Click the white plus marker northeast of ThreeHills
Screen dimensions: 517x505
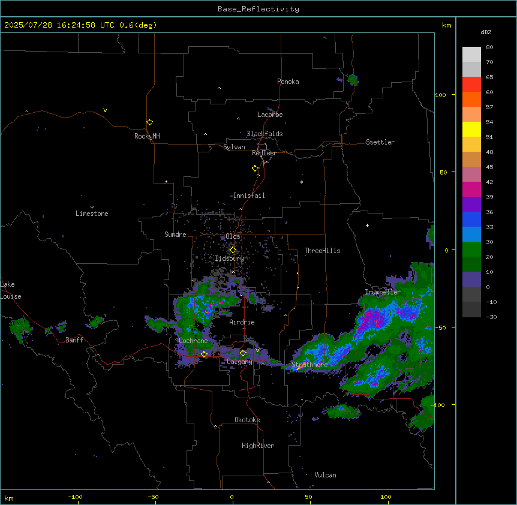[x=367, y=225]
